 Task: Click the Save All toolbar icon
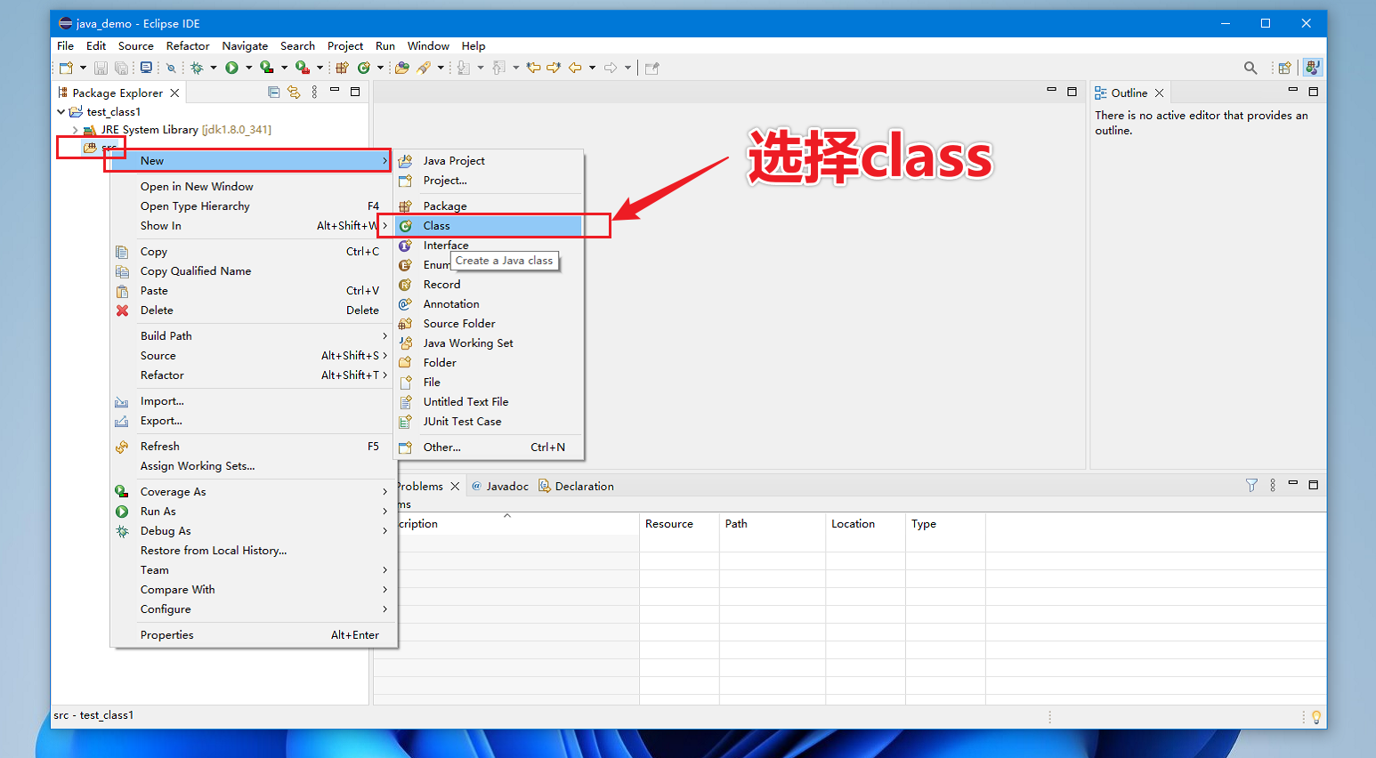[x=122, y=68]
